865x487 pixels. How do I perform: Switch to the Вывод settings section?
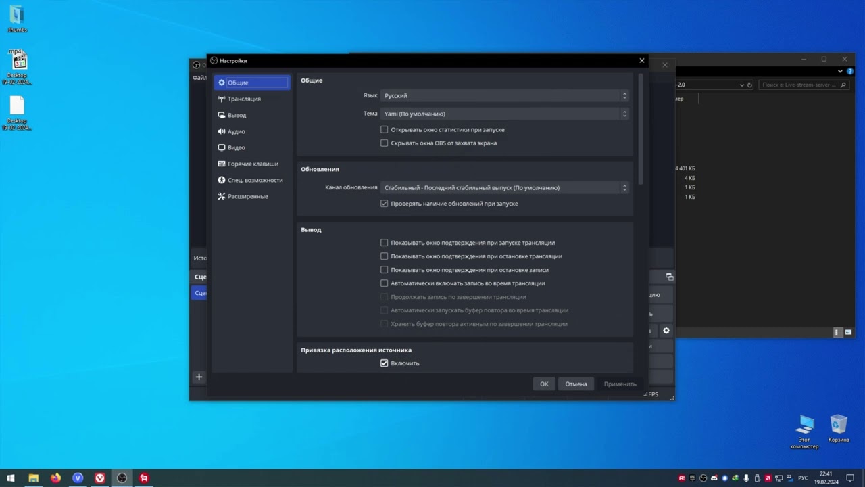[251, 115]
